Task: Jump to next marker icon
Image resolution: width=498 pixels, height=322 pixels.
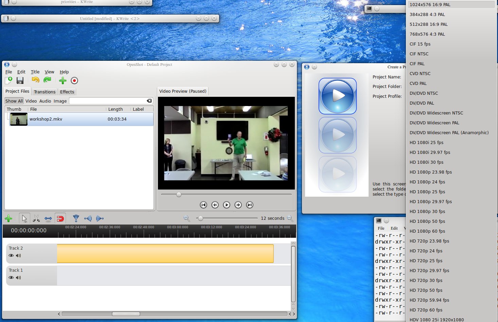Action: 100,218
